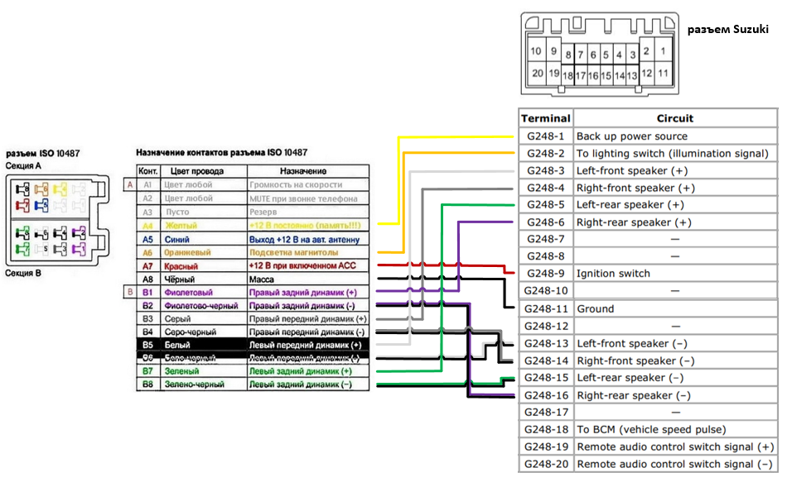Select the red pin 7 in ISO Section A
The width and height of the screenshot is (787, 482).
(22, 204)
